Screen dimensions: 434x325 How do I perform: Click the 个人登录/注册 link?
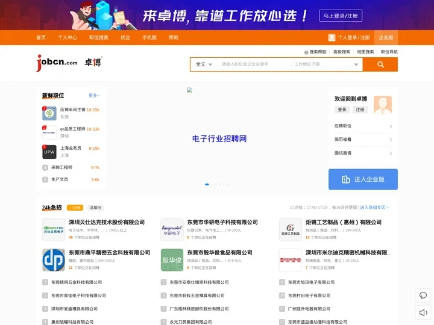354,37
